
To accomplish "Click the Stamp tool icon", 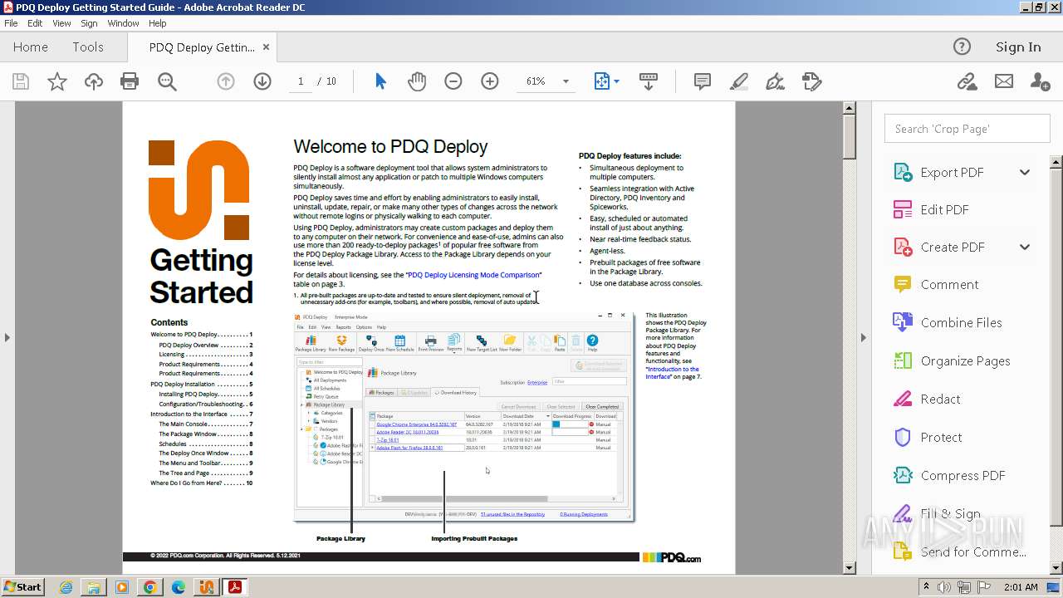I will click(811, 81).
